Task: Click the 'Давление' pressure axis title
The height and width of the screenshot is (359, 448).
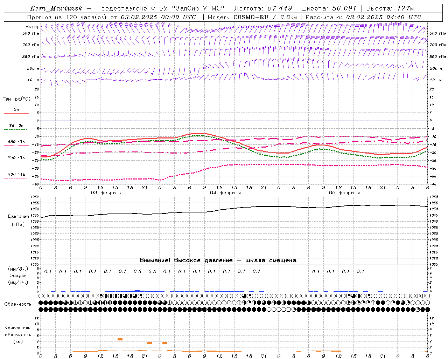Action: (18, 217)
